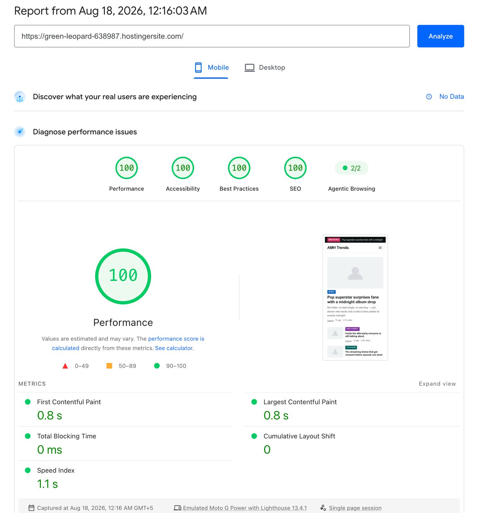Click Emulated Moto G Power with Lighthouse text
Image resolution: width=483 pixels, height=513 pixels.
click(x=245, y=508)
